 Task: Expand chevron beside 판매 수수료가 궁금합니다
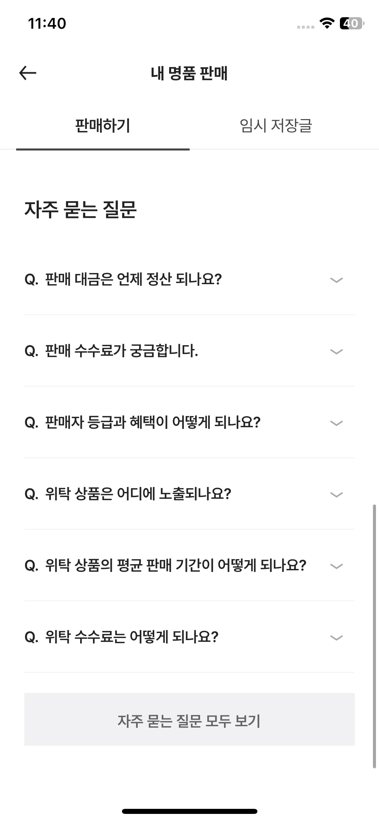pyautogui.click(x=337, y=352)
